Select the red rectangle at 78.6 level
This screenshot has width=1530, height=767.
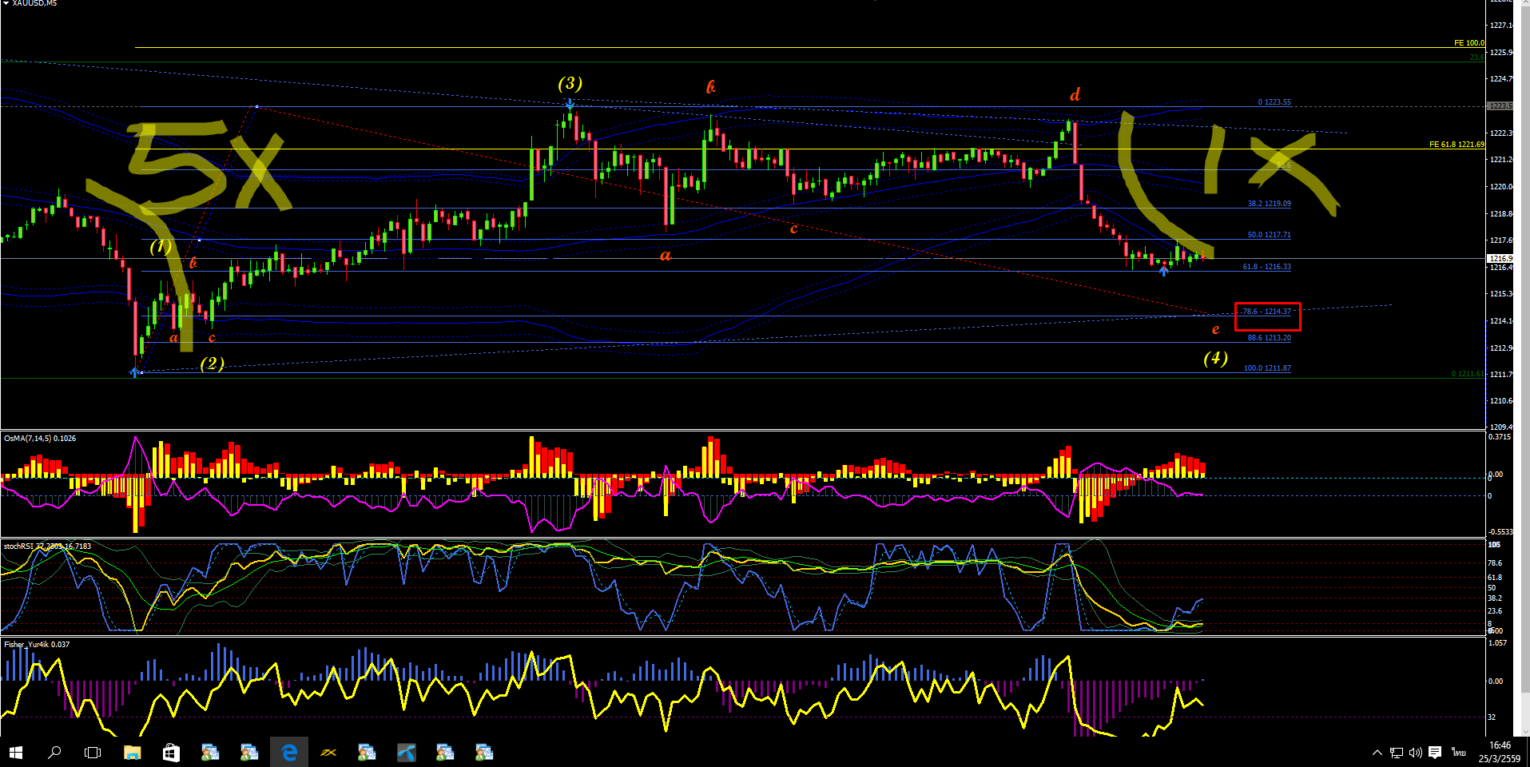(1268, 316)
